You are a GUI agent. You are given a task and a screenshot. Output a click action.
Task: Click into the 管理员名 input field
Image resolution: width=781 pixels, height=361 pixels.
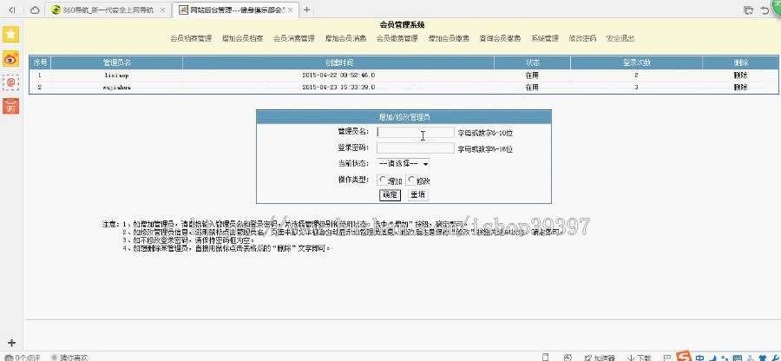point(416,132)
